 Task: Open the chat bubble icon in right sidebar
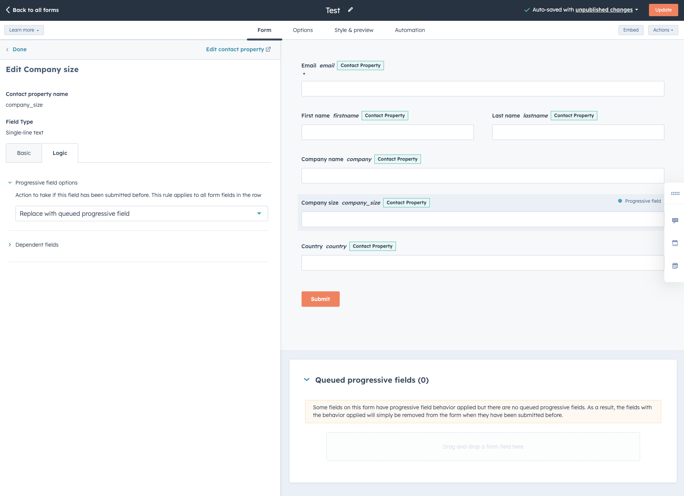(x=675, y=220)
